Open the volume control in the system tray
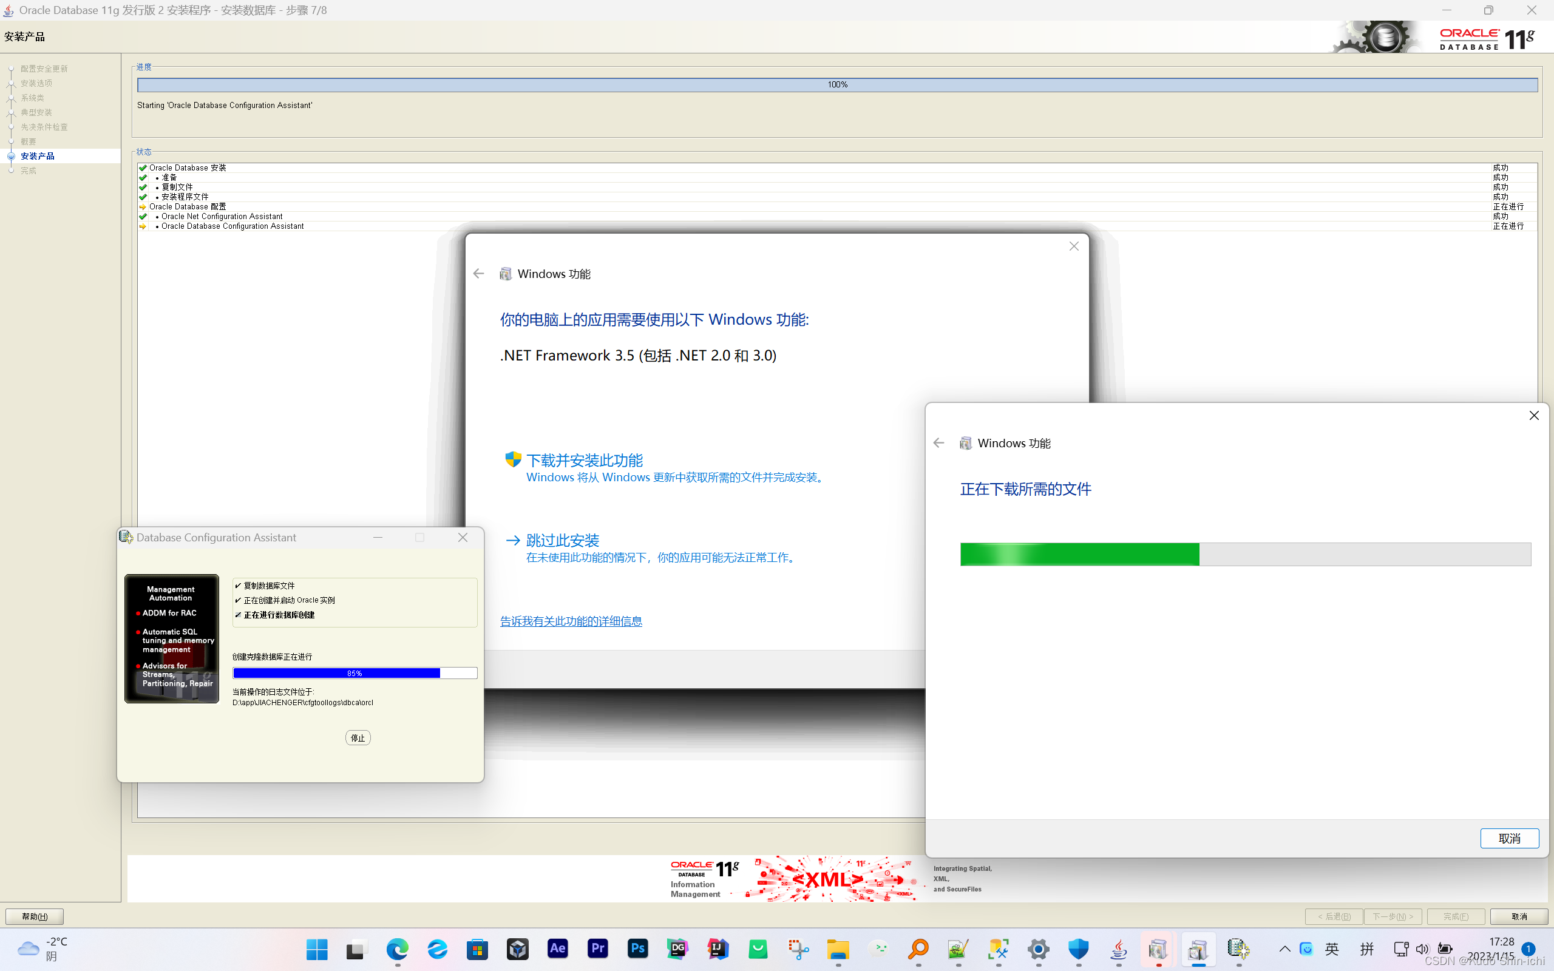The image size is (1554, 971). click(x=1422, y=949)
